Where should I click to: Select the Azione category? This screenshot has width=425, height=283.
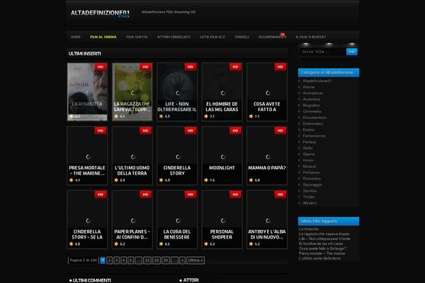pyautogui.click(x=309, y=87)
